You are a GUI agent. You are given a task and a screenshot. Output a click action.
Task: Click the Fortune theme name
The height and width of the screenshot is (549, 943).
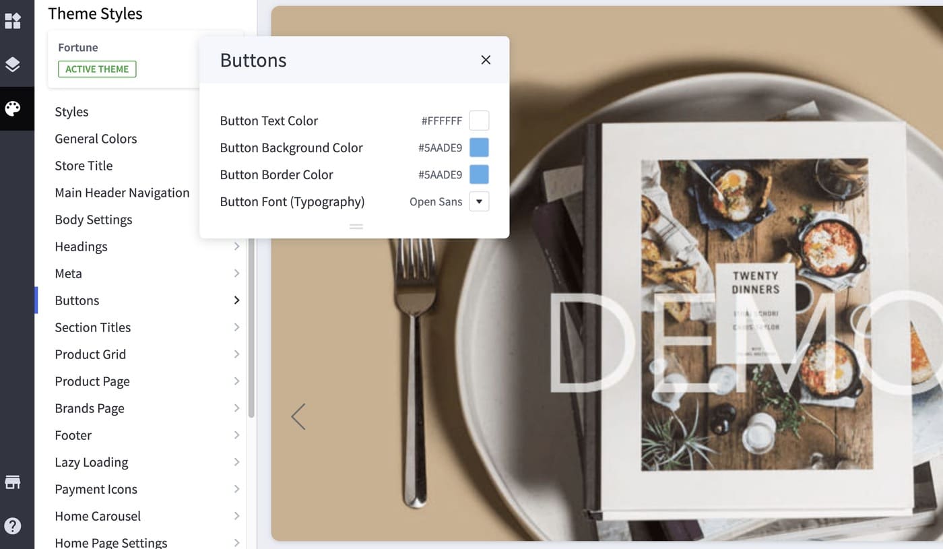[78, 47]
